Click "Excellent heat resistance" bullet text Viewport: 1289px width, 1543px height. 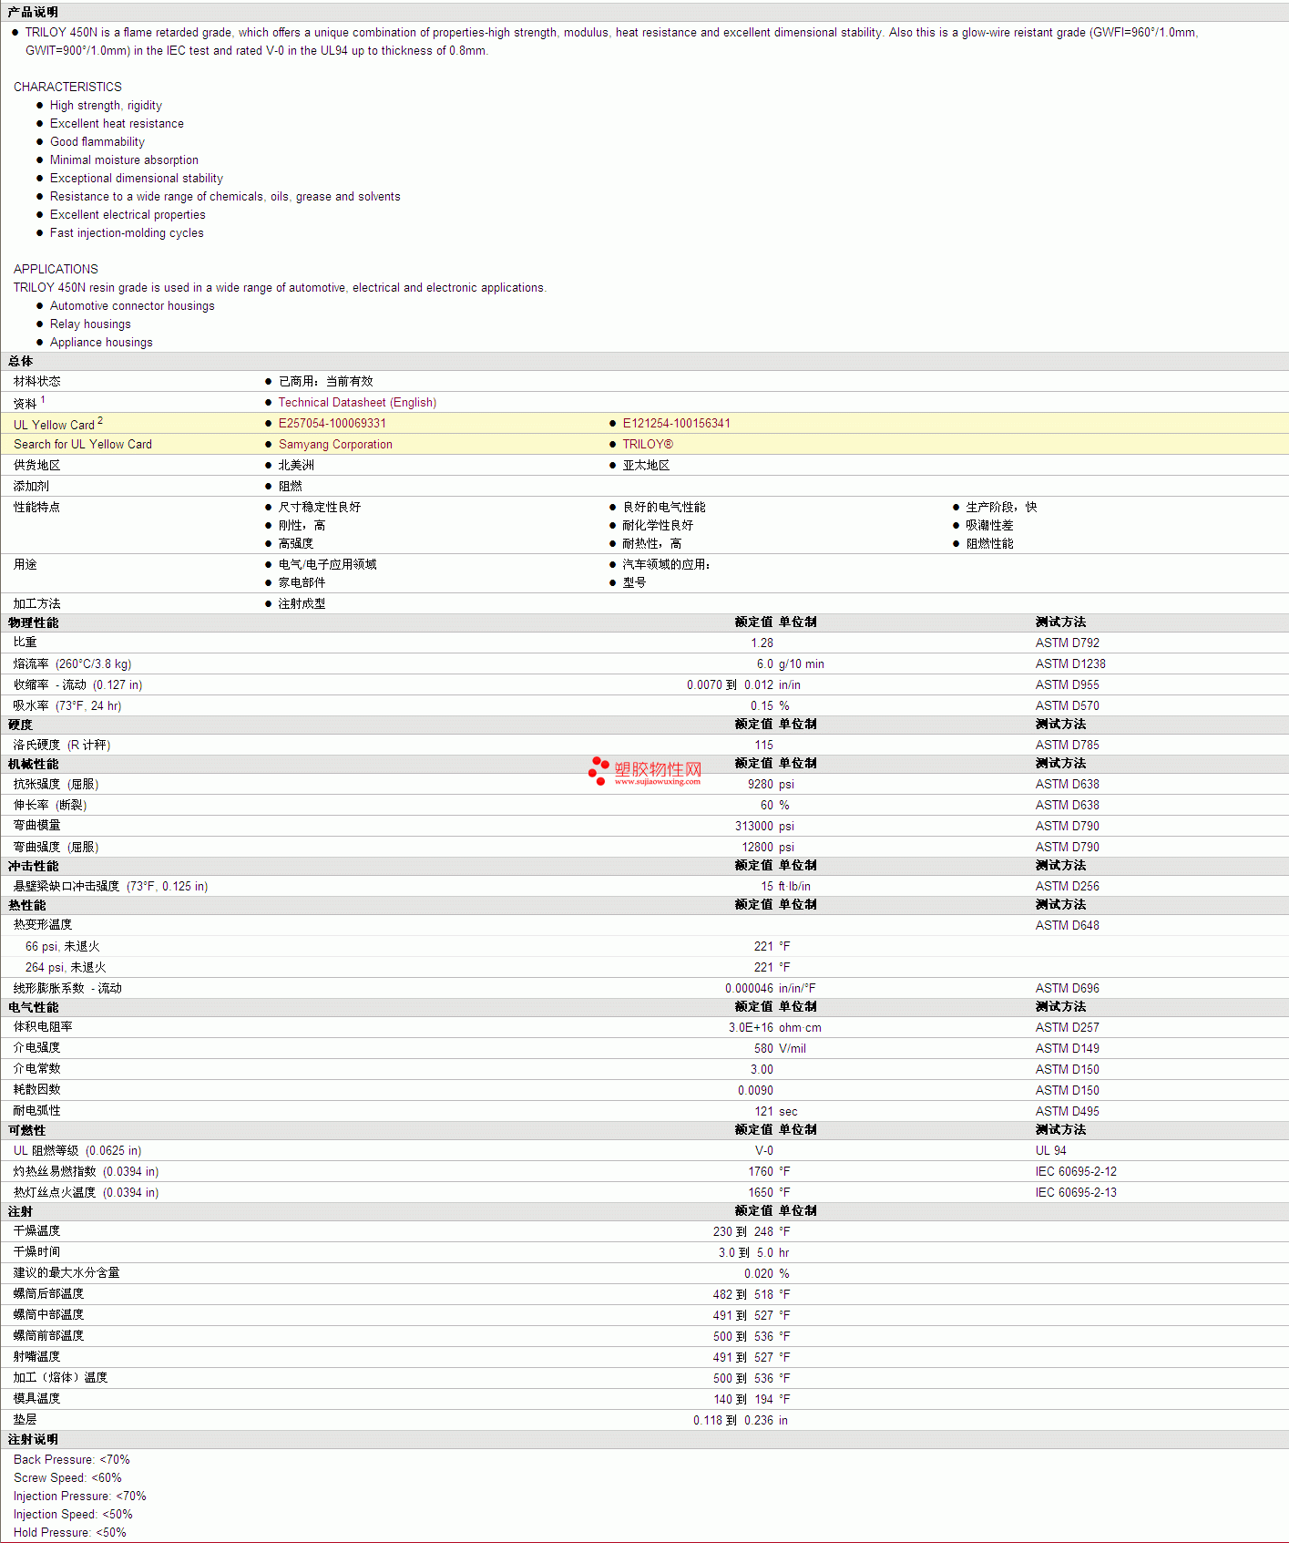click(x=117, y=124)
